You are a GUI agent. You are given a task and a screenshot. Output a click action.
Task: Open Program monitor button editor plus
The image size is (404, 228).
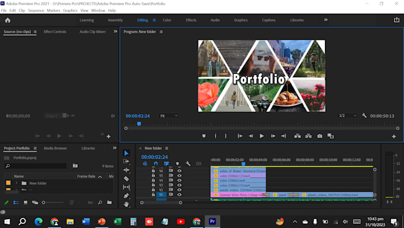394,136
